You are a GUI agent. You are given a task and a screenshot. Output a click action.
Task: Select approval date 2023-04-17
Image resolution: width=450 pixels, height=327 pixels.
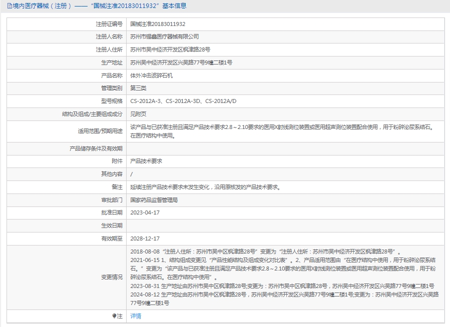pyautogui.click(x=145, y=212)
